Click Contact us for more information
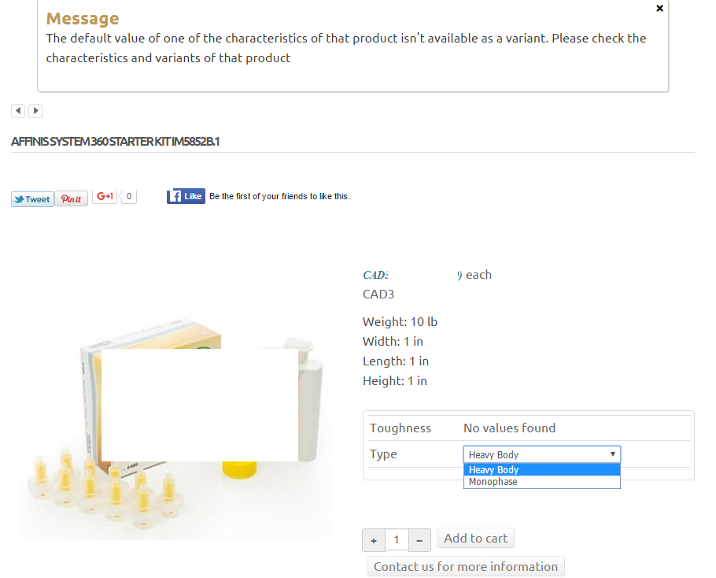716x578 pixels. 465,567
